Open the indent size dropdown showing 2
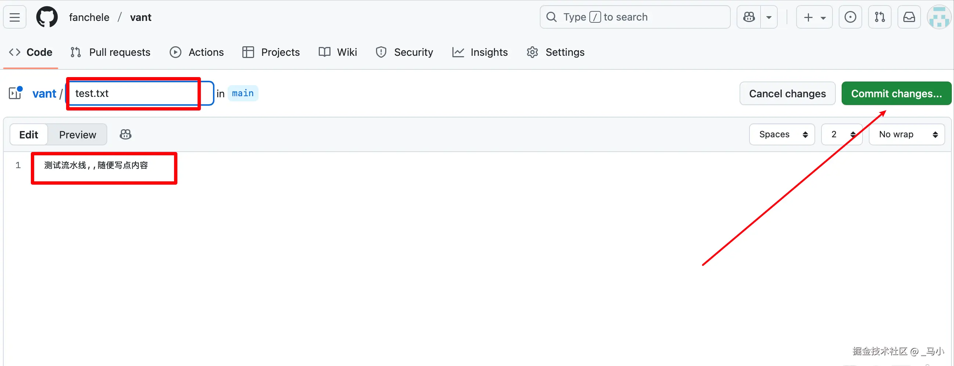 (x=842, y=134)
